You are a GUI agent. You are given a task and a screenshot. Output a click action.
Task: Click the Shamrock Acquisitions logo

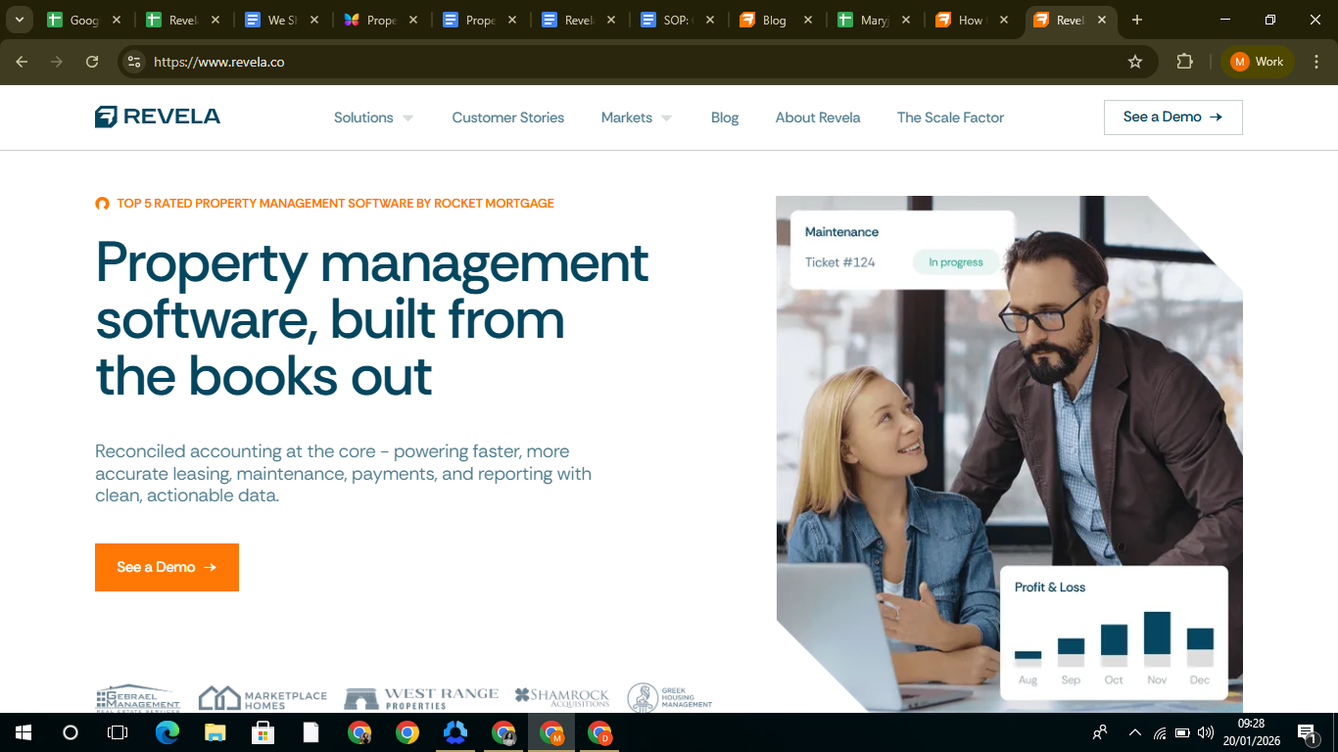[562, 696]
